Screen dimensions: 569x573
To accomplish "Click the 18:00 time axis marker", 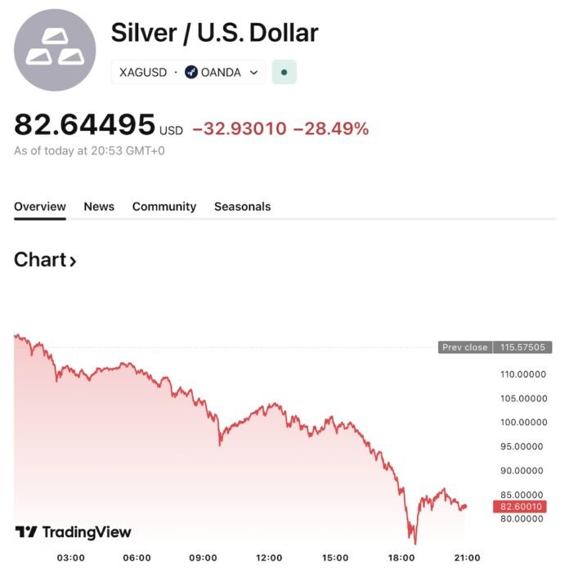I will pos(401,557).
